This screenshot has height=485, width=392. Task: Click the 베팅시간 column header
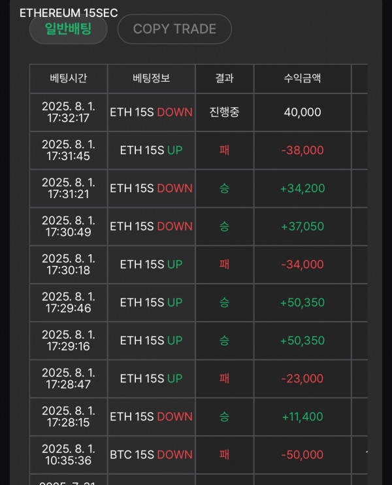69,78
